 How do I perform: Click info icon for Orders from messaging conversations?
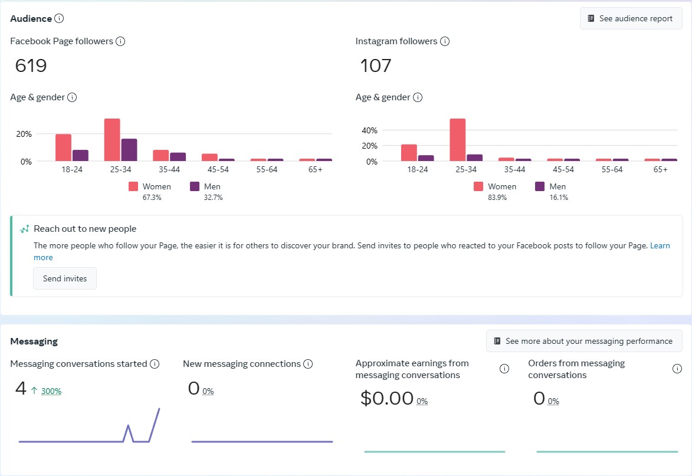tap(677, 369)
